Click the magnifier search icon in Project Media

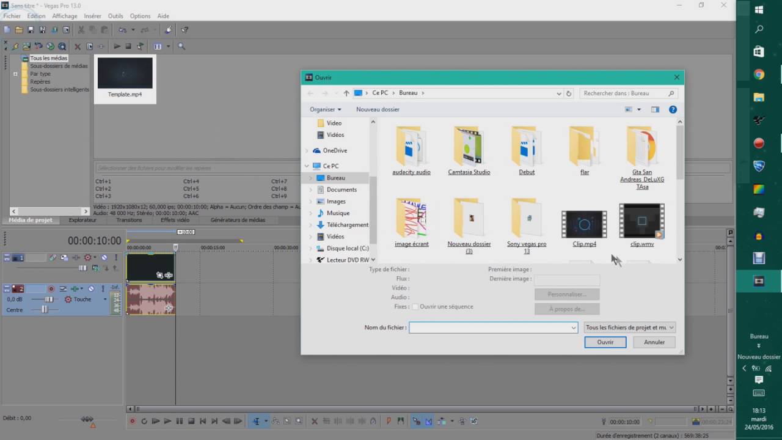[181, 46]
